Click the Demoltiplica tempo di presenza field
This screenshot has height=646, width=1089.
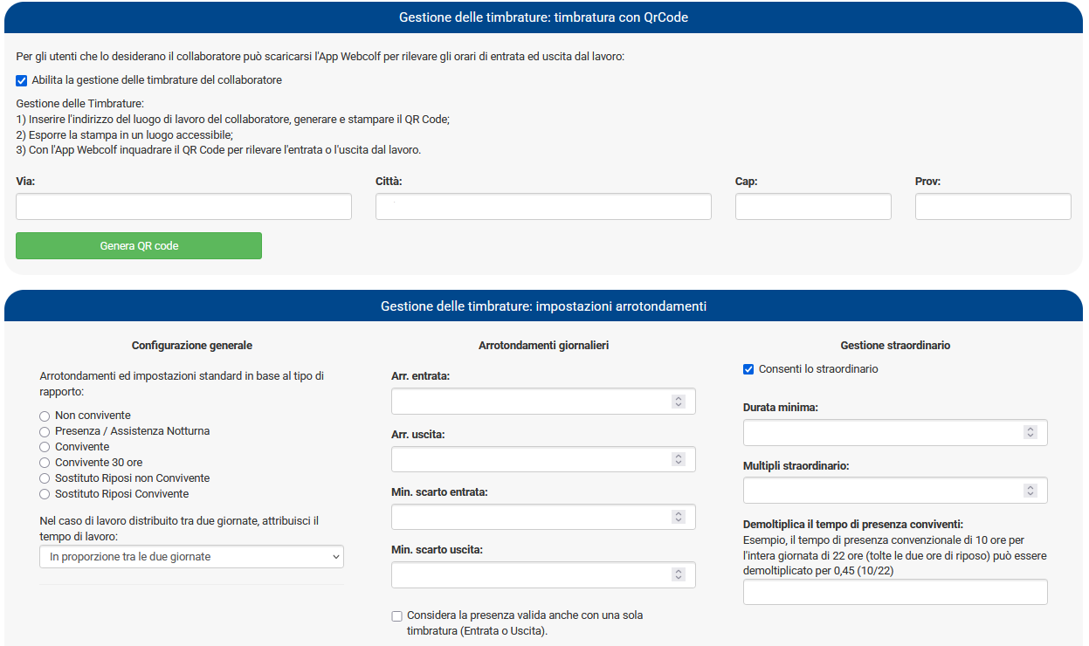pos(895,592)
